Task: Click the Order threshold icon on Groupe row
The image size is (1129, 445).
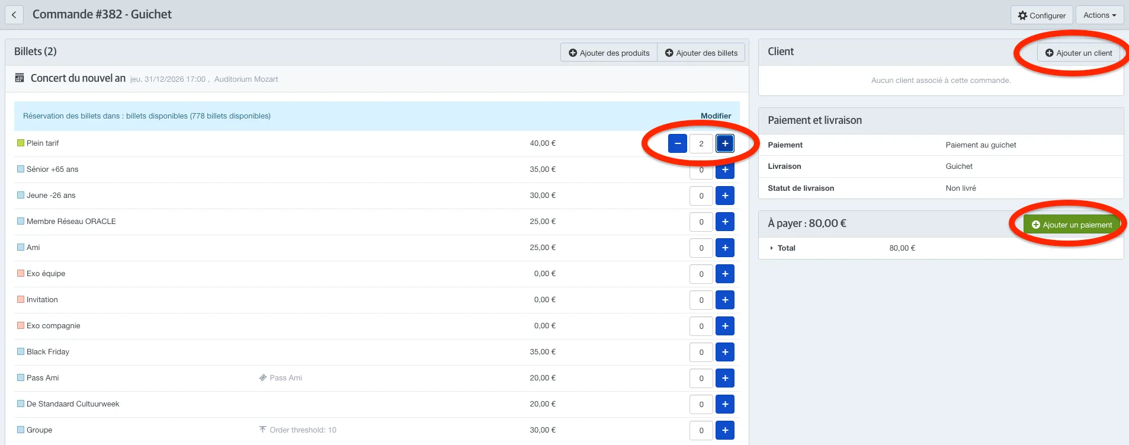Action: [x=263, y=430]
